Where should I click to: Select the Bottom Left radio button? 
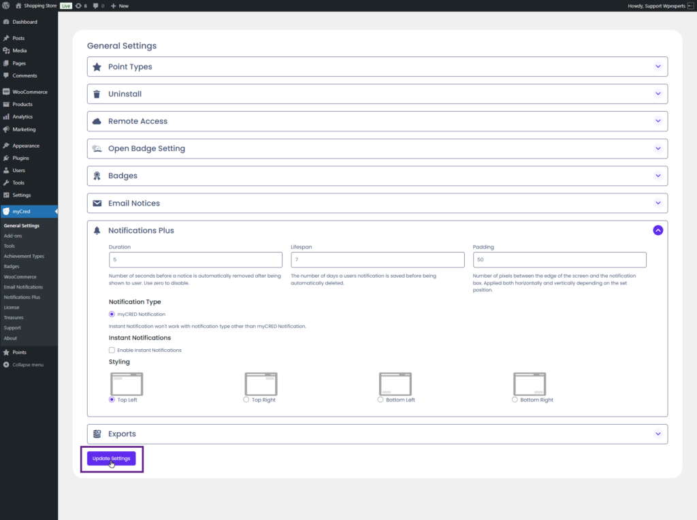click(380, 400)
